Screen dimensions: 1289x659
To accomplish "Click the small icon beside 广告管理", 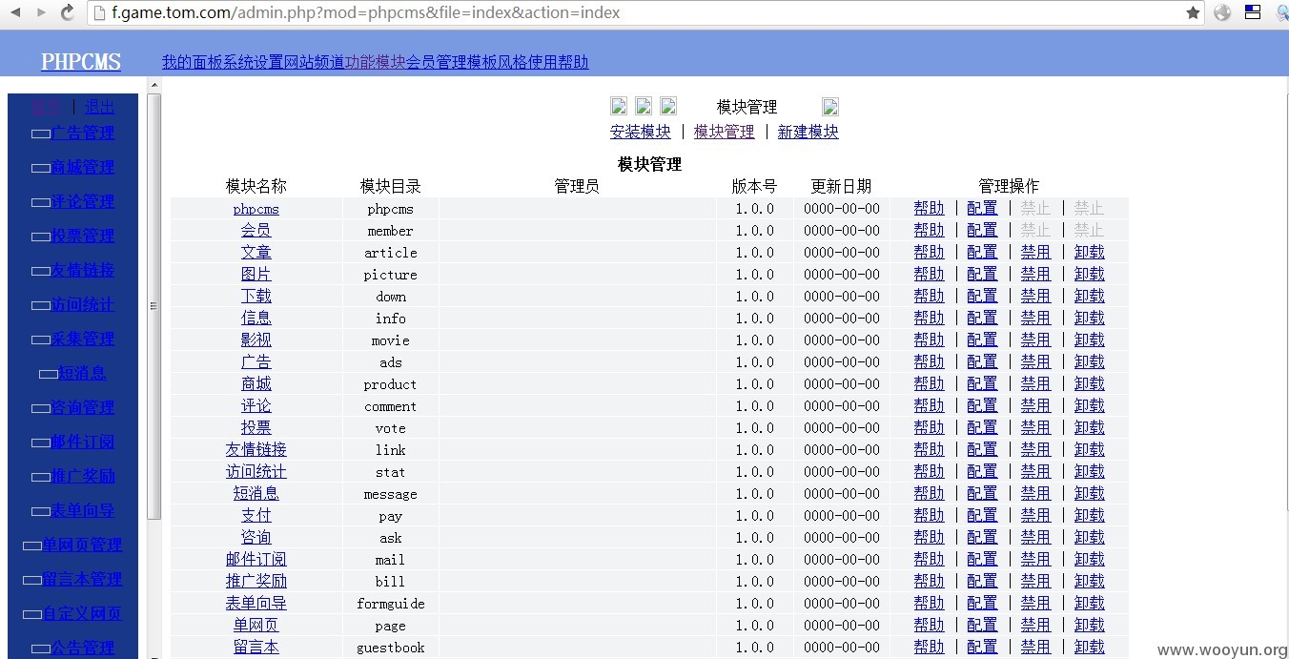I will click(x=41, y=134).
